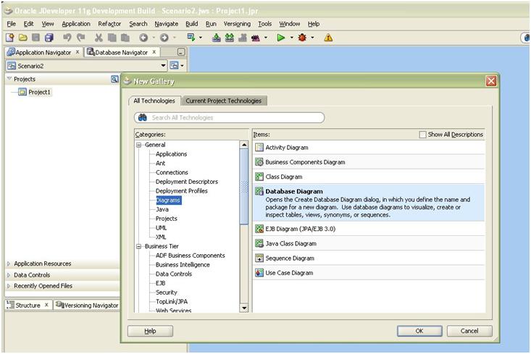This screenshot has width=531, height=354.
Task: Click the categories scrollbar up arrow
Action: click(x=244, y=145)
